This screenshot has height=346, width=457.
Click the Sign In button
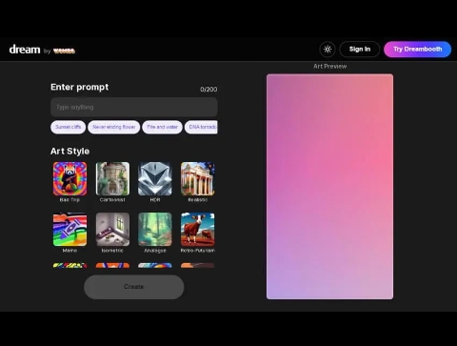[x=360, y=50]
